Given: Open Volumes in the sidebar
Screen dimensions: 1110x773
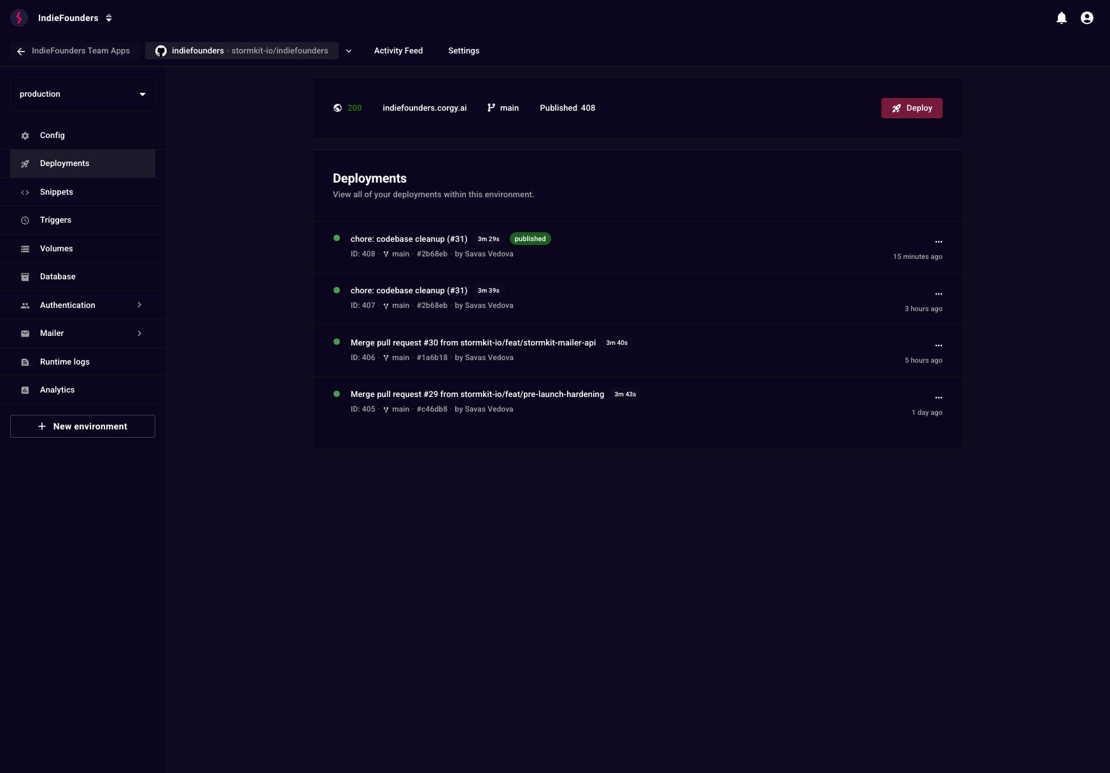Looking at the screenshot, I should click(83, 249).
